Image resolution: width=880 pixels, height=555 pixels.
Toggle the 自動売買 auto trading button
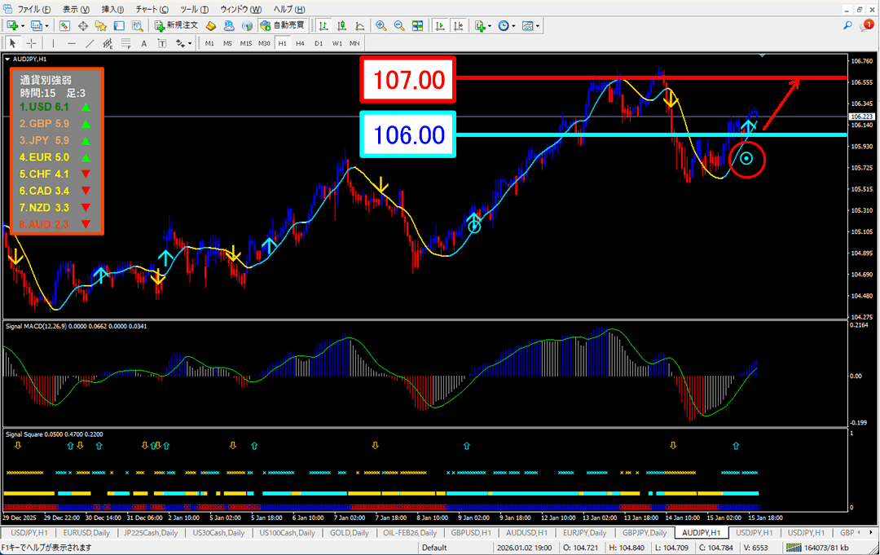pos(282,25)
